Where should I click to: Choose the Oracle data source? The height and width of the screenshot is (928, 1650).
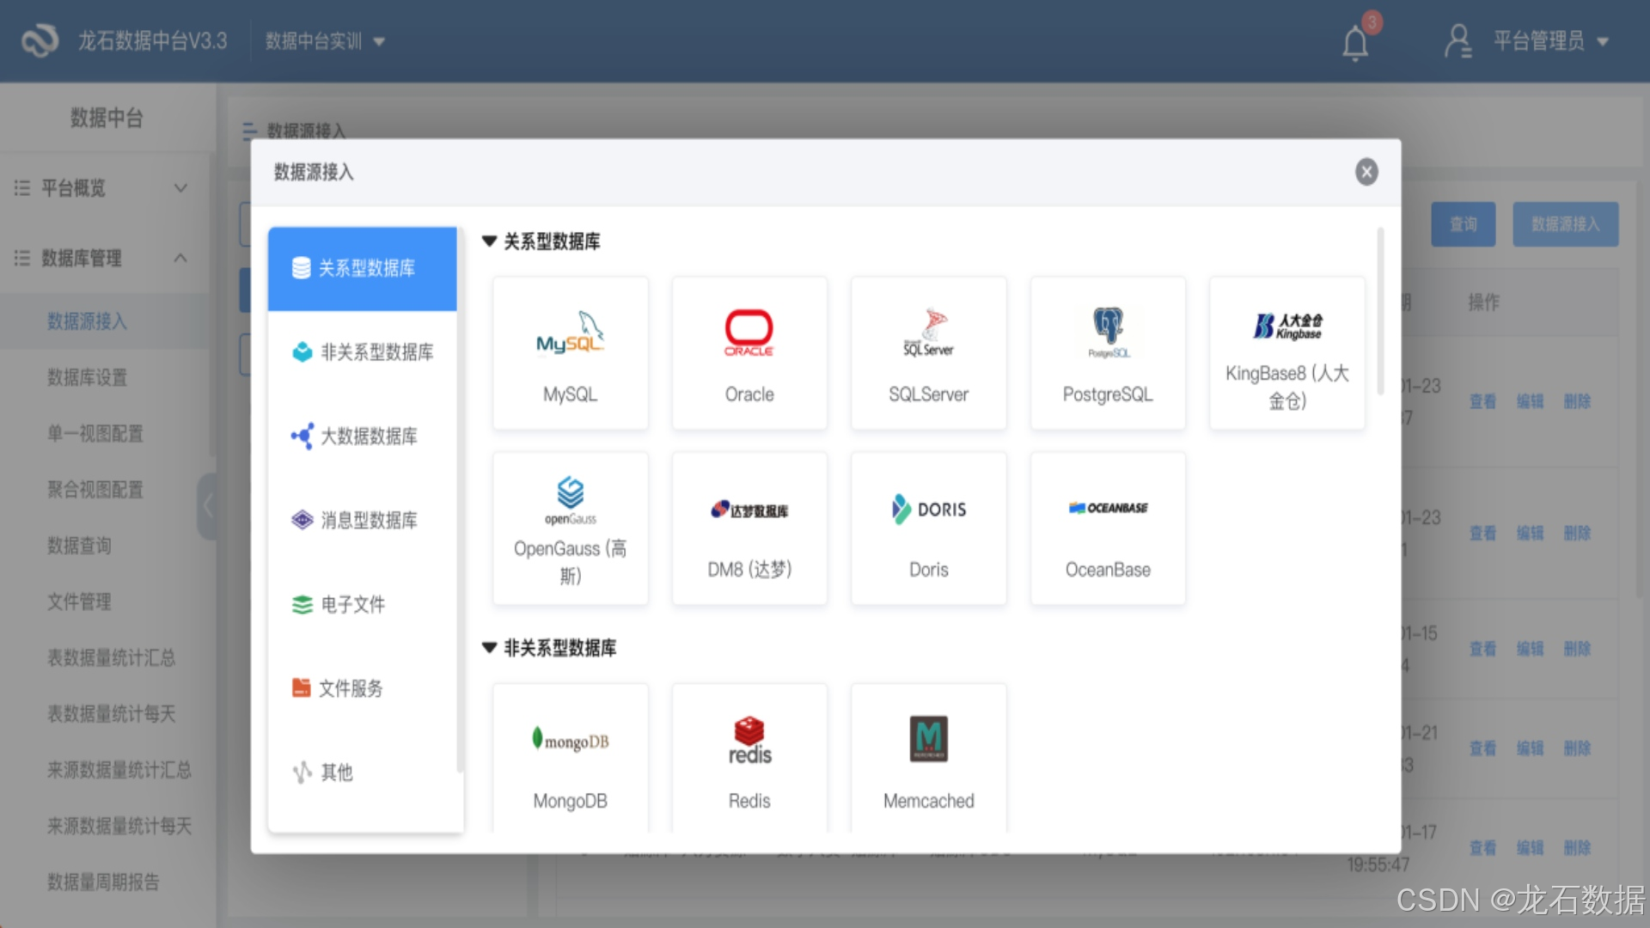coord(749,353)
